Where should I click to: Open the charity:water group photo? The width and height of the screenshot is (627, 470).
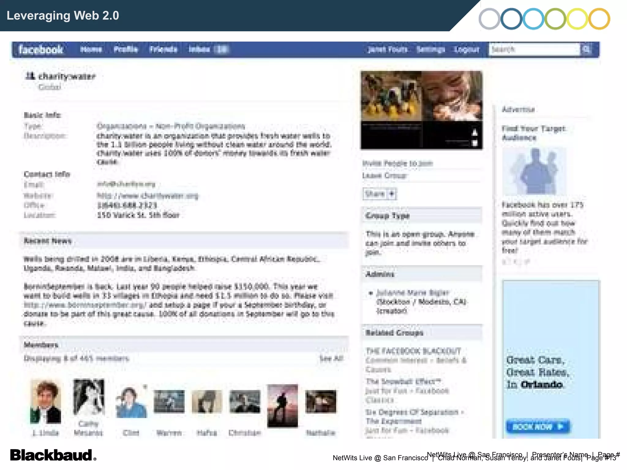(x=422, y=110)
